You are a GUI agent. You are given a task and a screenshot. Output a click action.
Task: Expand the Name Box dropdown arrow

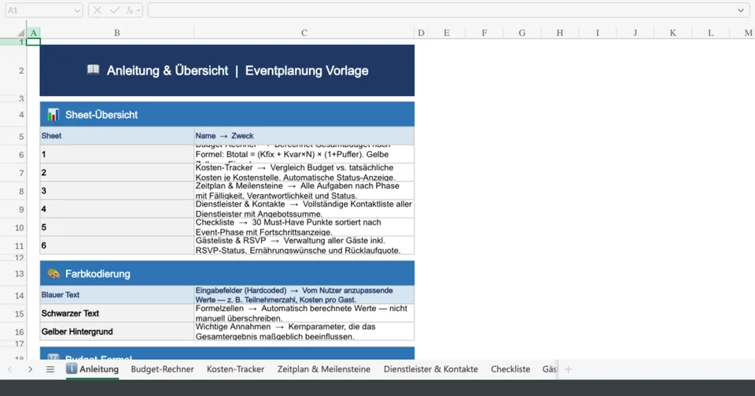pyautogui.click(x=77, y=10)
